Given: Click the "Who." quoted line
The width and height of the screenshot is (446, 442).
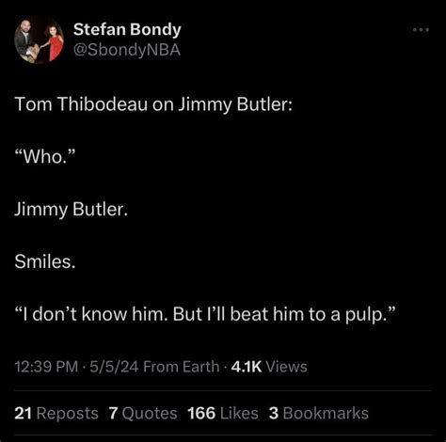Looking at the screenshot, I should pyautogui.click(x=45, y=156).
